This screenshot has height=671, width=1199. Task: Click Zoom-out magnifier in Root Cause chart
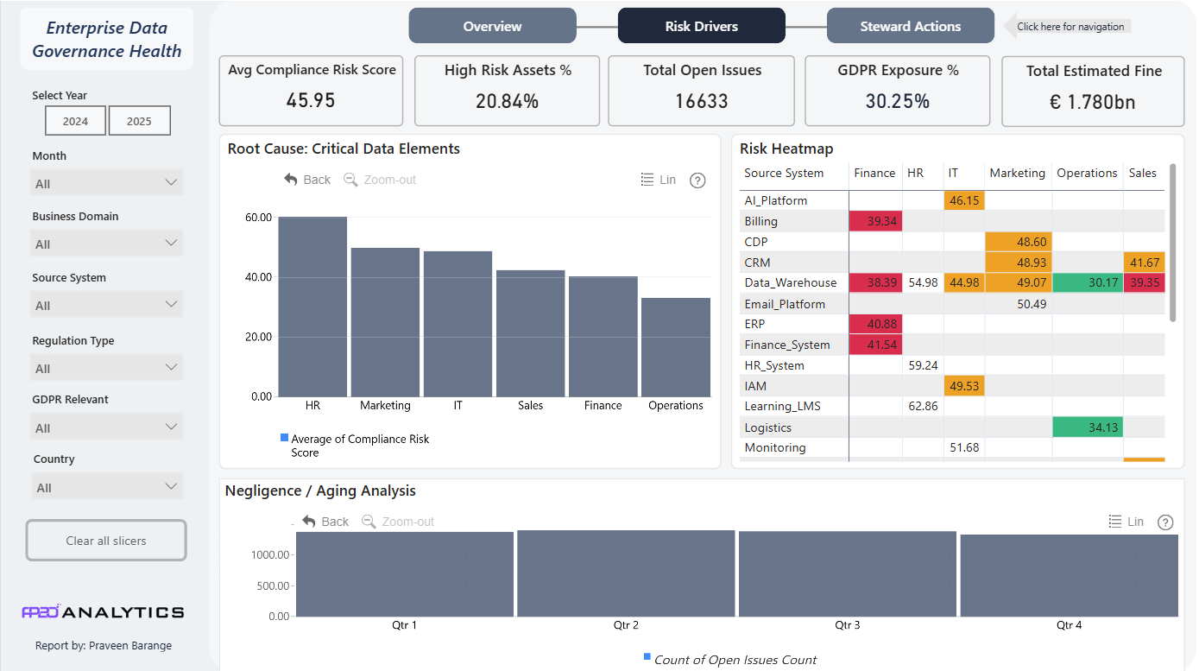click(350, 180)
